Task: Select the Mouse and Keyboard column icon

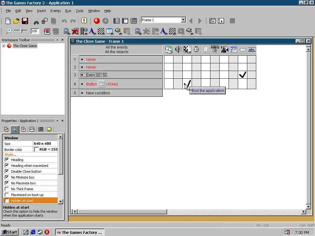Action: (x=215, y=49)
